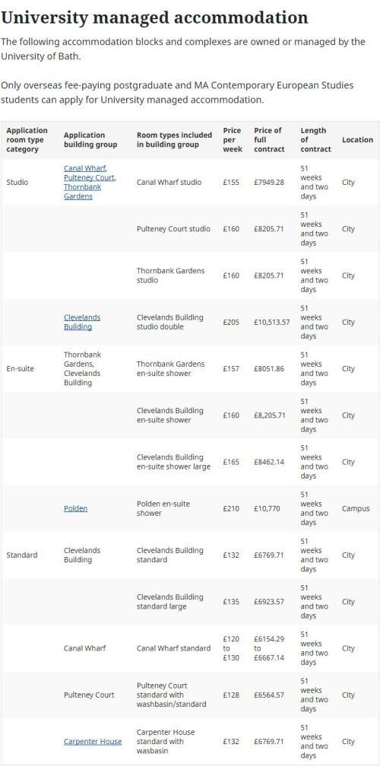Image resolution: width=380 pixels, height=770 pixels.
Task: Visit the Polden accommodation link
Action: [75, 508]
